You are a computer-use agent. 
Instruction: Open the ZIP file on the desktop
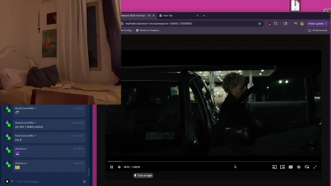(x=295, y=6)
